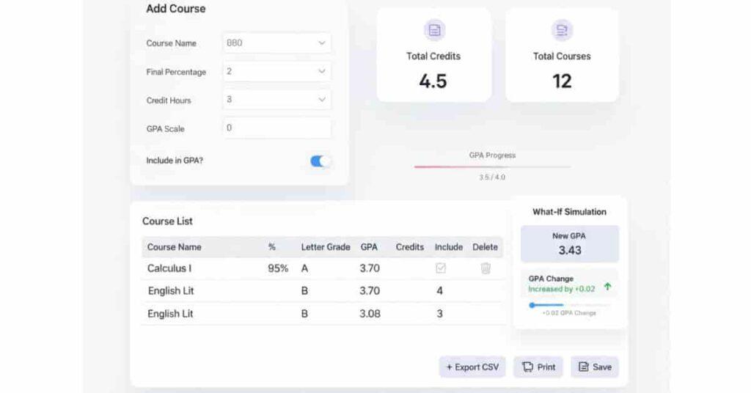Delete the Calculus I course via trash icon
751x393 pixels.
tap(485, 268)
